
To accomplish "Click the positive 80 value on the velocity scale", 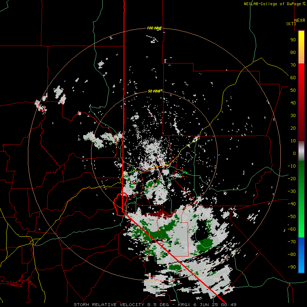I will coord(293,52).
